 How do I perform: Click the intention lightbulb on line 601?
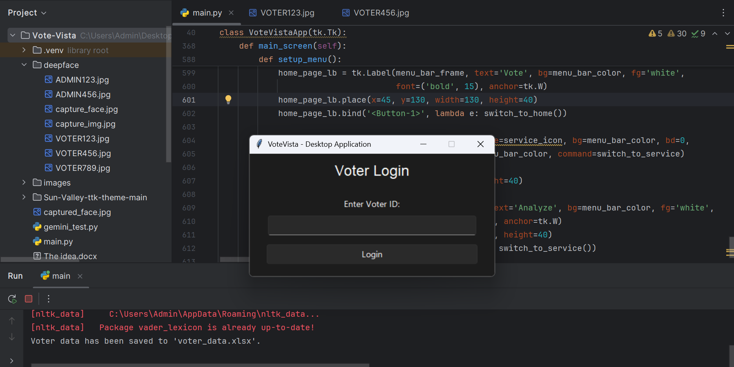coord(228,99)
